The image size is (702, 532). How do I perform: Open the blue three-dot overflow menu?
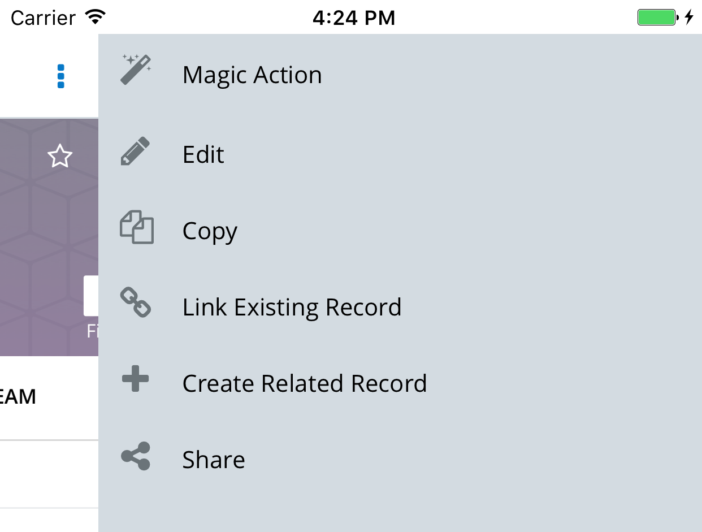[61, 76]
